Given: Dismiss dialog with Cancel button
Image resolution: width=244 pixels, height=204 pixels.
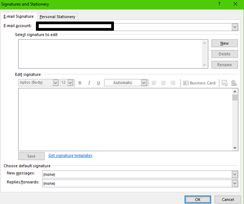Looking at the screenshot, I should (x=228, y=200).
